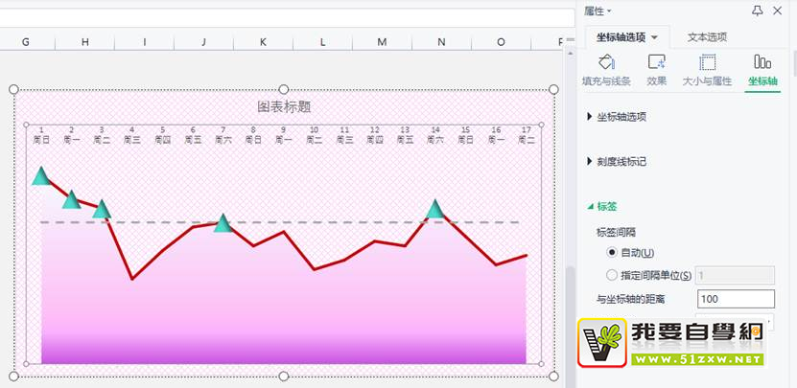Click the 图表标题 chart title text

pos(283,106)
